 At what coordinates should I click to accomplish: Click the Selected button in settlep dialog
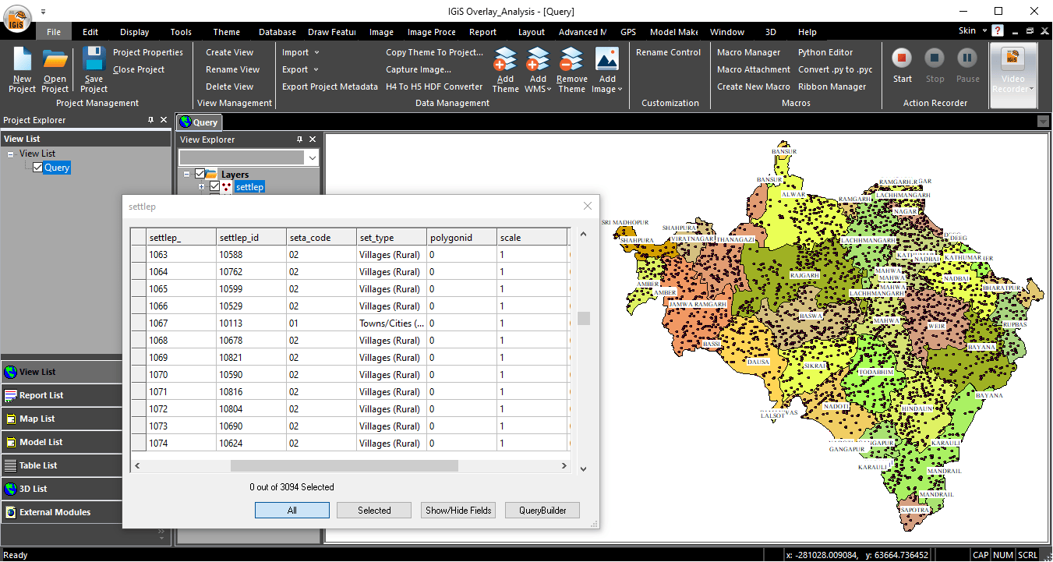(374, 511)
